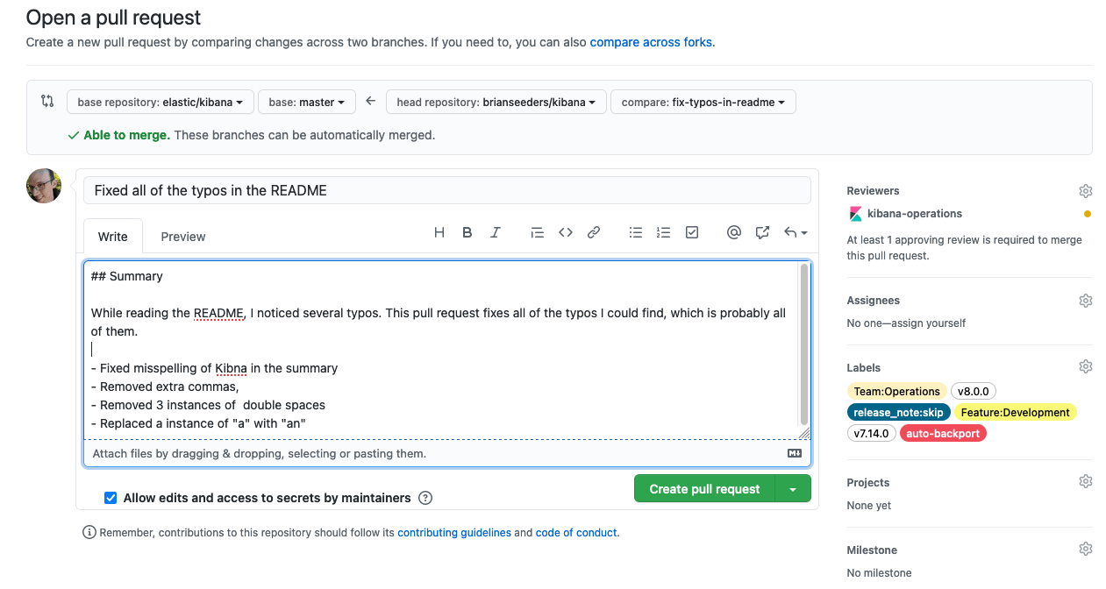Viewport: 1106px width, 589px height.
Task: Click the Feature:Development label
Action: click(1015, 413)
